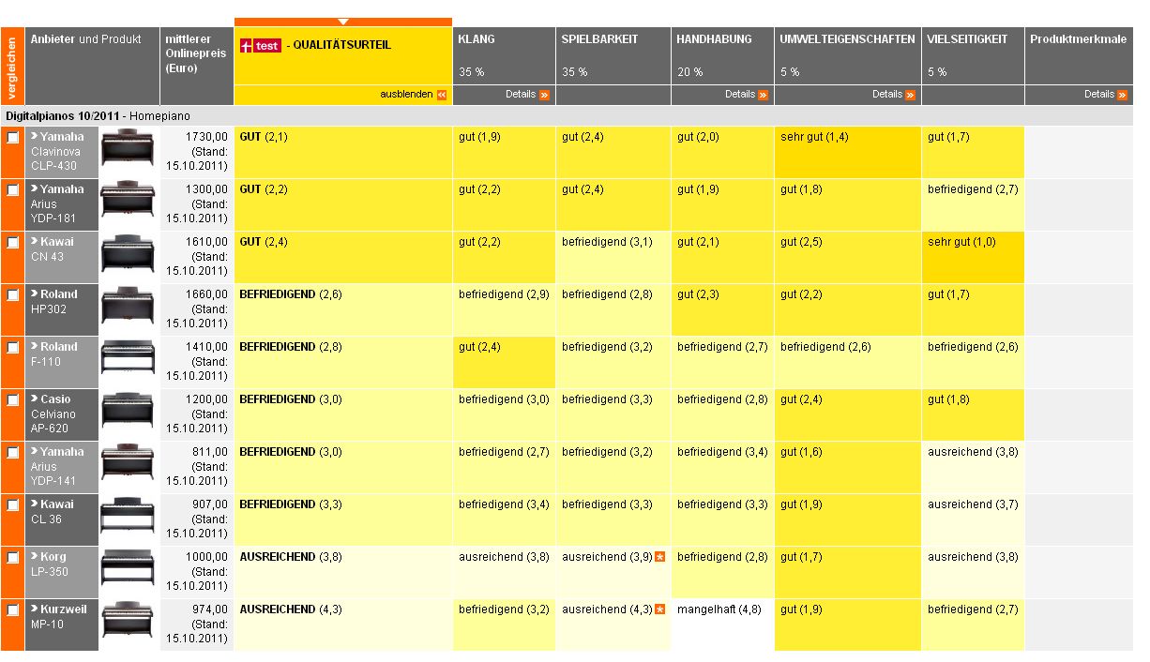Viewport: 1150px width, 662px height.
Task: Open the Kurzweil MP-10 thumbnail
Action: (127, 622)
